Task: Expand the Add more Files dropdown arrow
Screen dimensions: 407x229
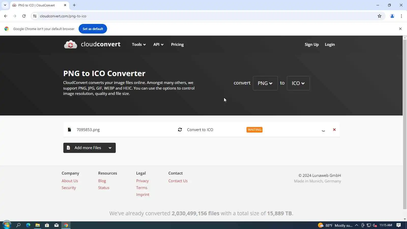Action: tap(110, 148)
